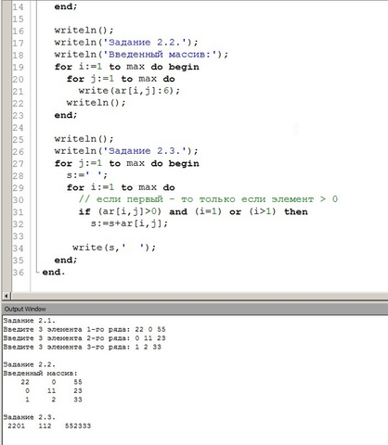Click the Output Window title bar

pos(195,309)
